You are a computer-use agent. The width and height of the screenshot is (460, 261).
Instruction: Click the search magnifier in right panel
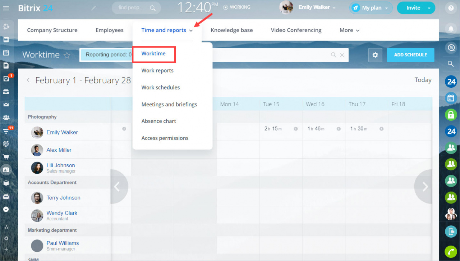pyautogui.click(x=451, y=64)
